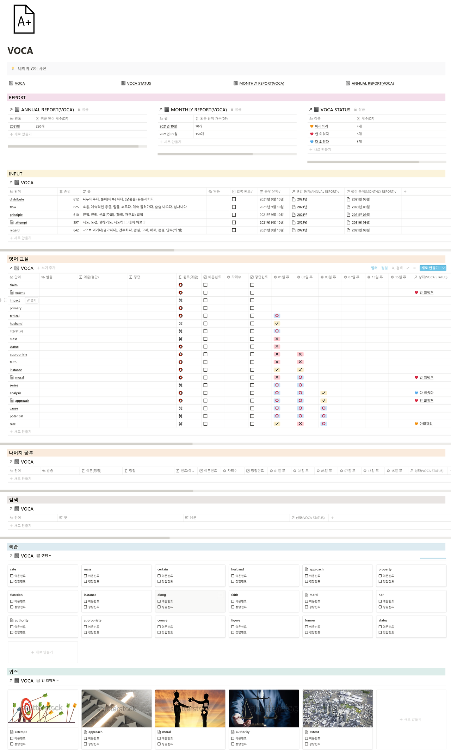
Task: Click the drag handle on the impact row
Action: 5,300
